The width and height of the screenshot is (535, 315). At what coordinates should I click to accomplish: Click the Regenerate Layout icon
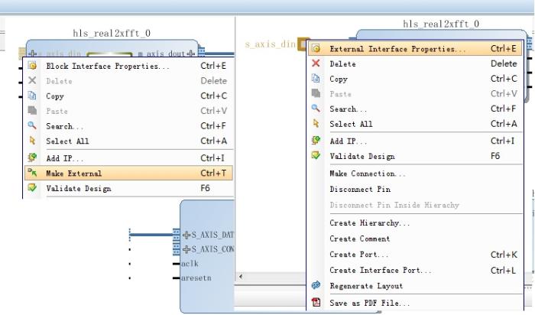(x=316, y=286)
